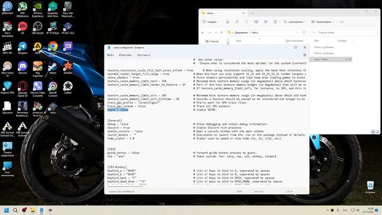This screenshot has width=382, height=215.
Task: Open the File menu in Notepad
Action: point(110,55)
